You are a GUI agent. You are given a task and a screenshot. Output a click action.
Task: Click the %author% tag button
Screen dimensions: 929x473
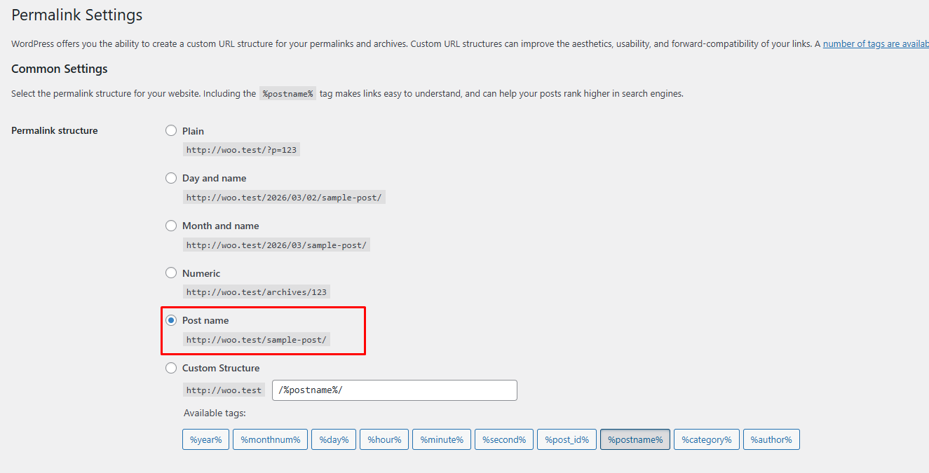point(771,440)
